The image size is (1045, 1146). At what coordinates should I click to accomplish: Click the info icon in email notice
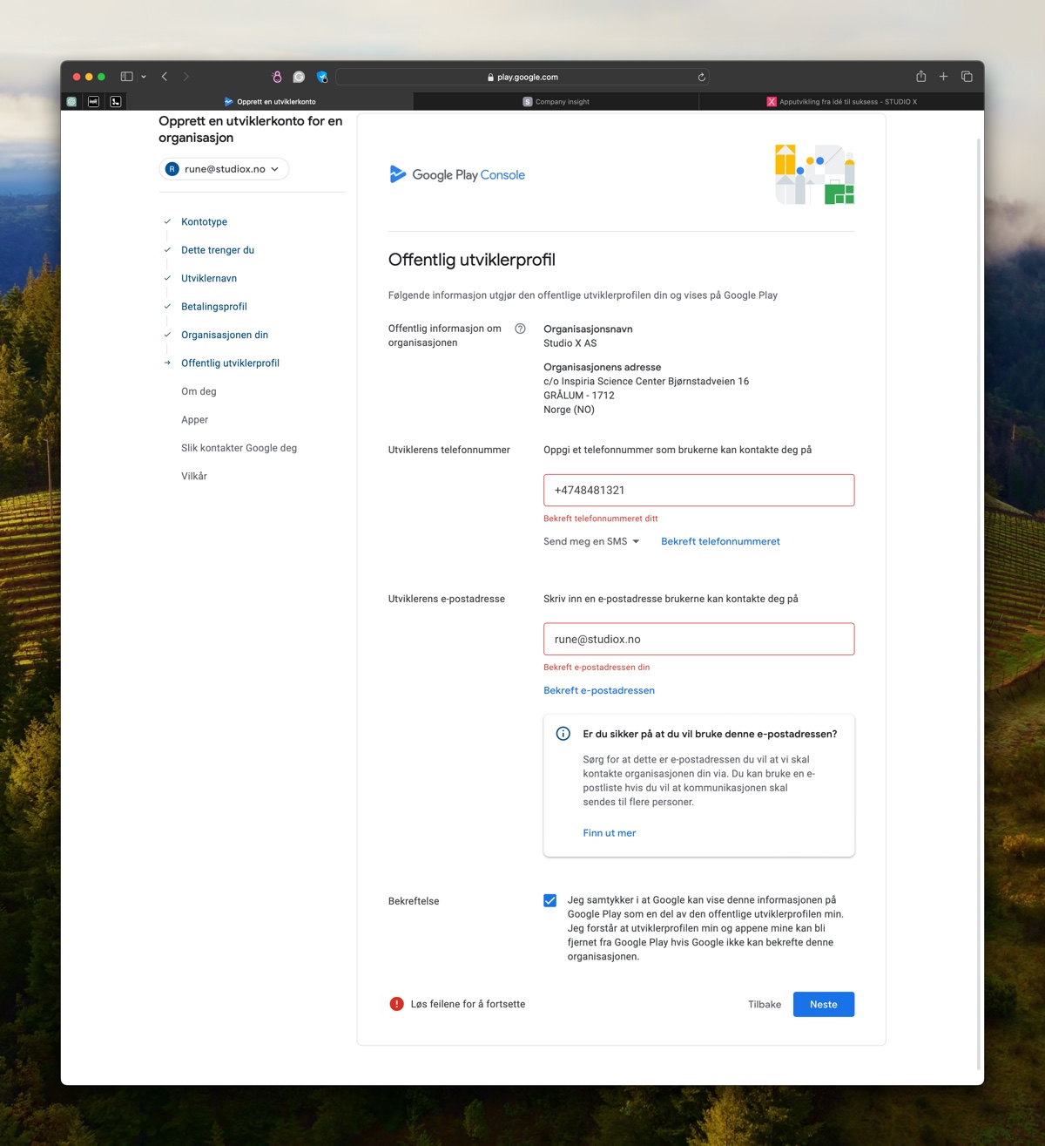[x=563, y=734]
